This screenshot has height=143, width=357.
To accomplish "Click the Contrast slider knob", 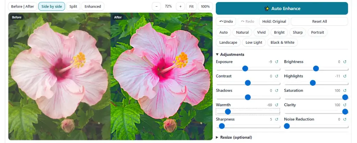I will point(248,83).
